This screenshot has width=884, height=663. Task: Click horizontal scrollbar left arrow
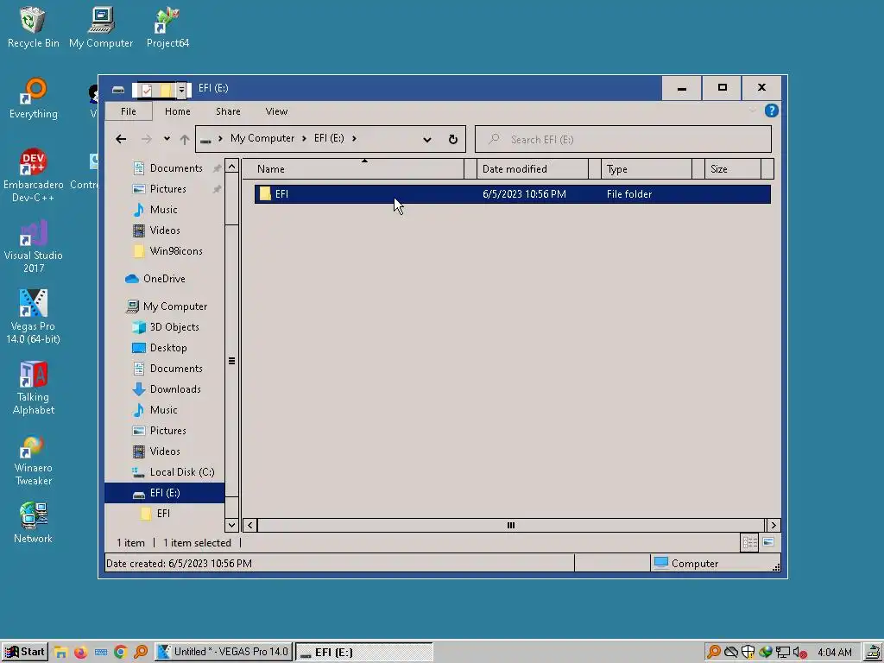pyautogui.click(x=250, y=525)
